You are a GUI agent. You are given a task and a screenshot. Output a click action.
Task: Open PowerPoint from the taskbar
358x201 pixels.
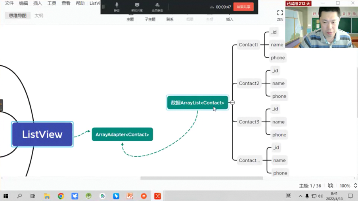click(130, 196)
